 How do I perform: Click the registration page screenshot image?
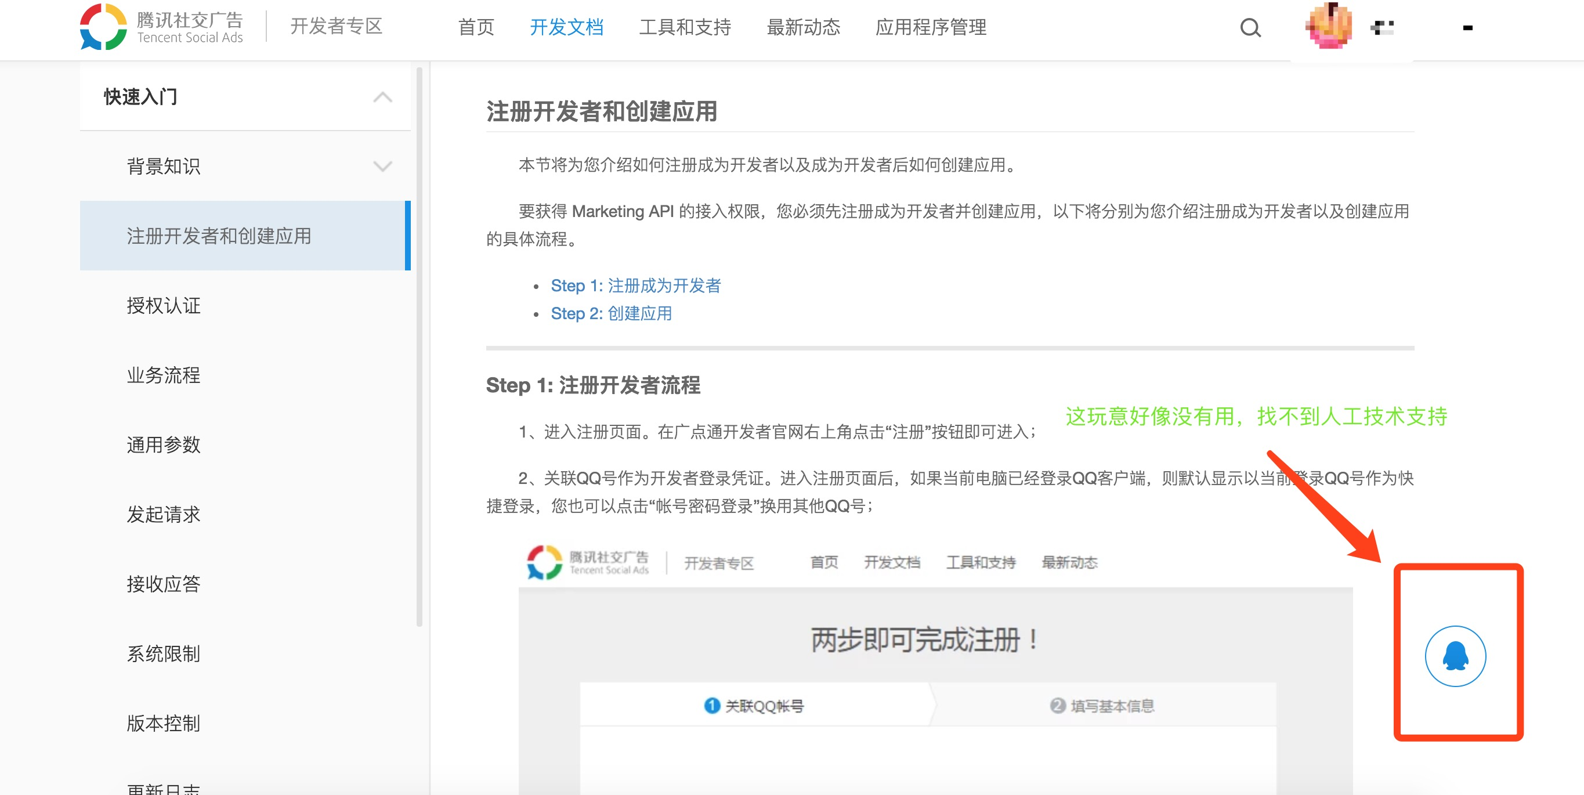[x=935, y=670]
